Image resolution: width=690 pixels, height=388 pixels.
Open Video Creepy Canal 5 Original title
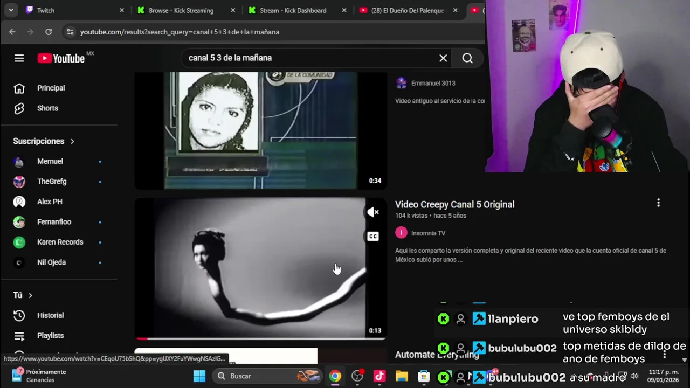coord(454,204)
